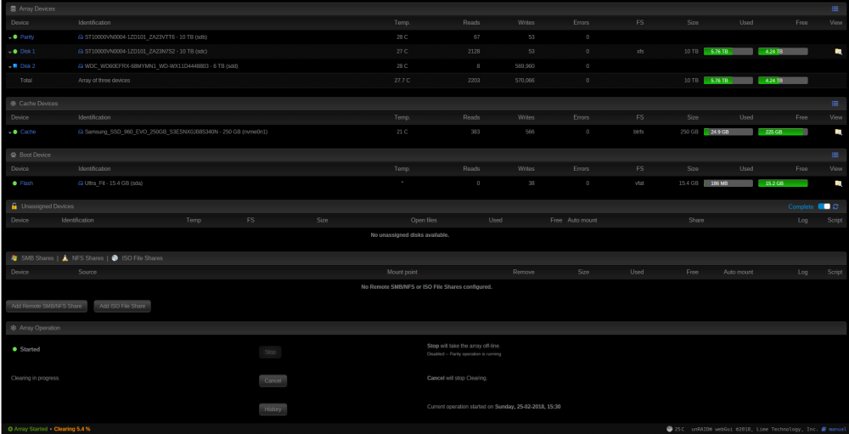Click the Disk 1 green status indicator
This screenshot has width=849, height=434.
coord(15,52)
